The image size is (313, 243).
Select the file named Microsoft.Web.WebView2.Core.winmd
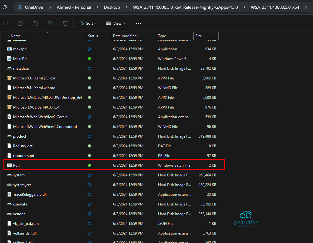point(45,127)
